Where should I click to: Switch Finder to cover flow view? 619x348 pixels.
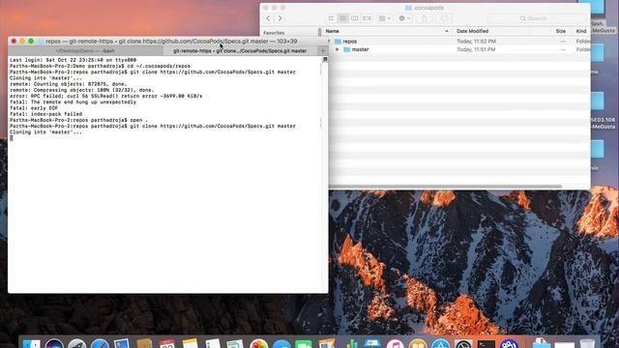367,18
